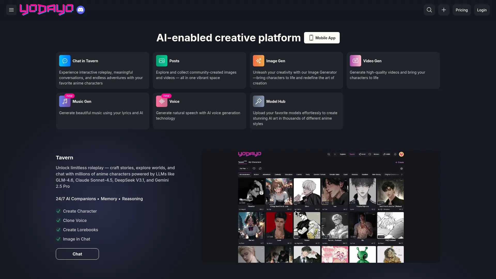Screen dimensions: 496x279
Task: Click the Image Gen picture icon
Action: pos(259,60)
